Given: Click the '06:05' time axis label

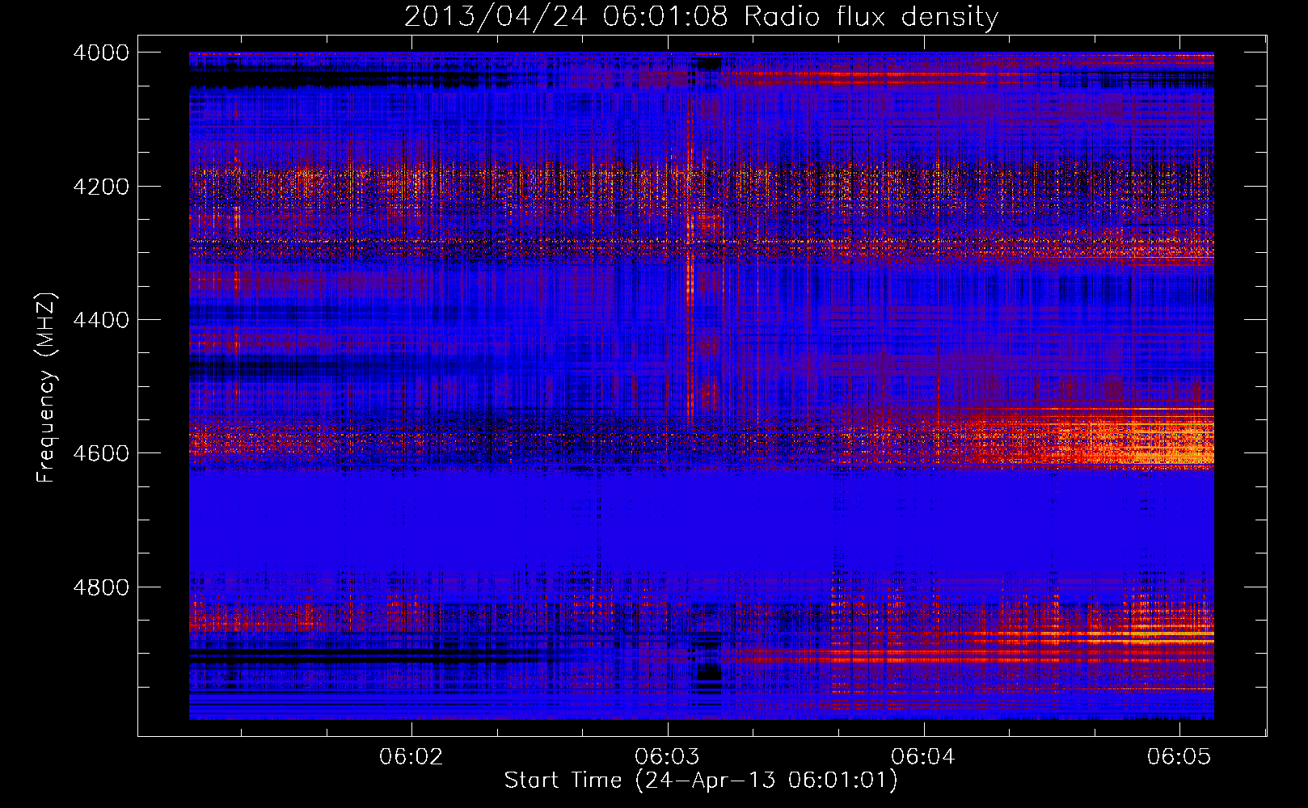Looking at the screenshot, I should 1179,756.
